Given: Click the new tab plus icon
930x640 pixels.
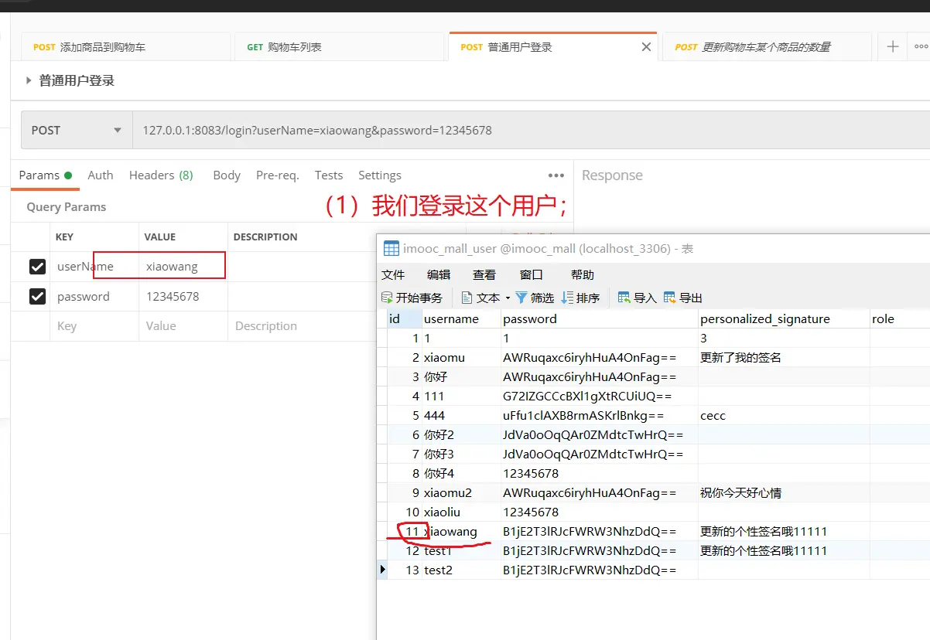Looking at the screenshot, I should click(893, 46).
